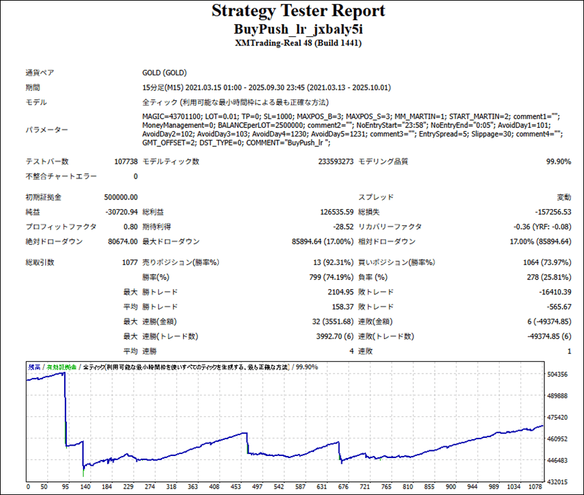Click the profit factor value 0.80
Viewport: 584px width, 495px height.
point(130,227)
